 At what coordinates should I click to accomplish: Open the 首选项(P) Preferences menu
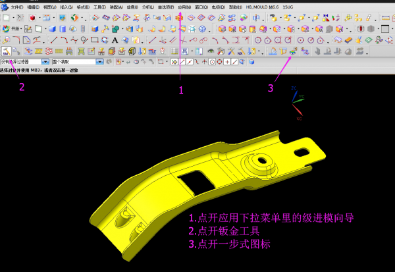[x=166, y=7]
